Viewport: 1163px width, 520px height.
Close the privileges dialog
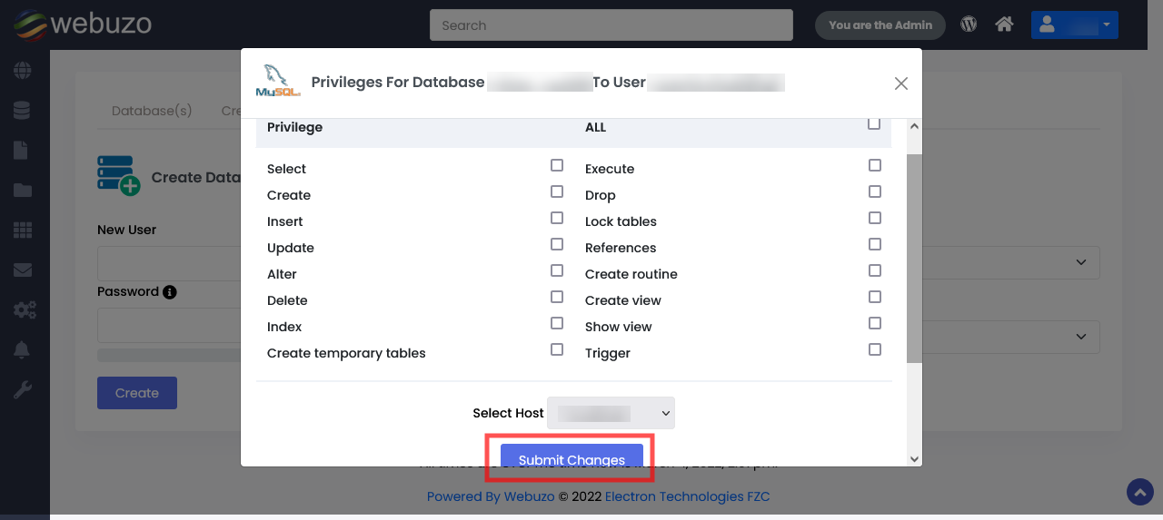pos(900,83)
